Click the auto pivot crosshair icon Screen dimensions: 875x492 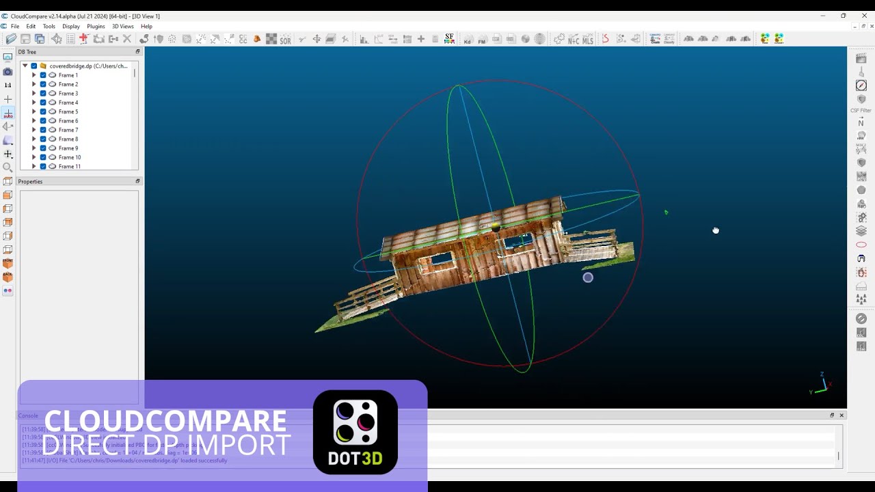(x=8, y=113)
